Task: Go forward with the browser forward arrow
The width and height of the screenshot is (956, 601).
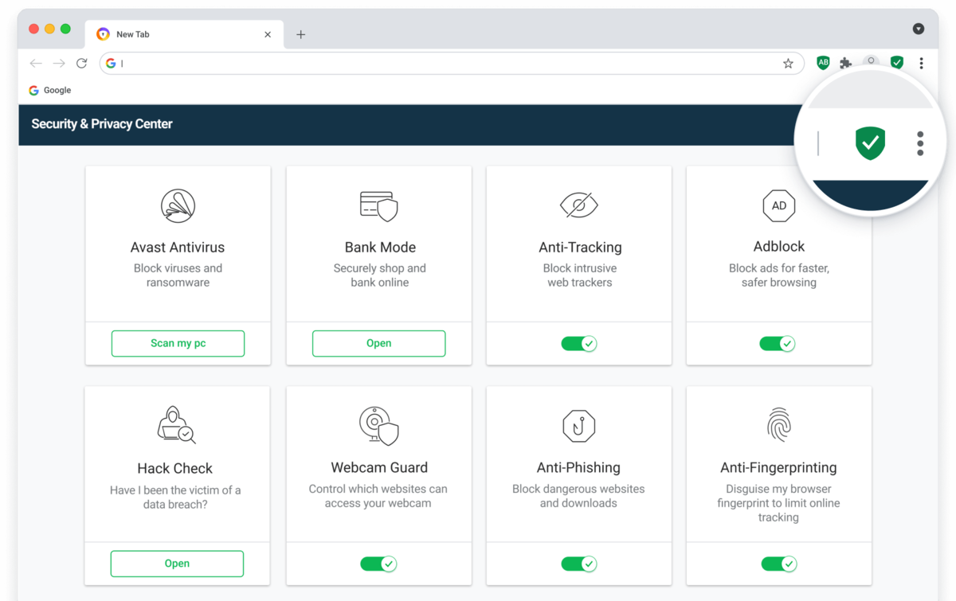Action: pos(59,63)
